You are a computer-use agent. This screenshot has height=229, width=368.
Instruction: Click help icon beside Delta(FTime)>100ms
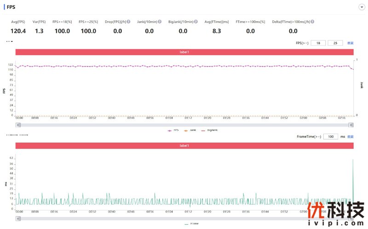[314, 22]
